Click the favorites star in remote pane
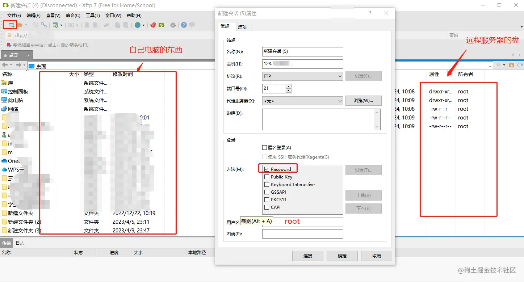The width and height of the screenshot is (524, 282). [498, 65]
